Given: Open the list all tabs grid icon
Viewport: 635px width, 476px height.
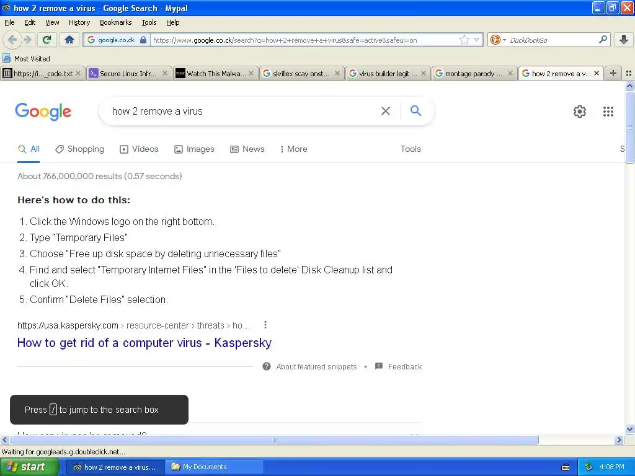Looking at the screenshot, I should pos(629,73).
